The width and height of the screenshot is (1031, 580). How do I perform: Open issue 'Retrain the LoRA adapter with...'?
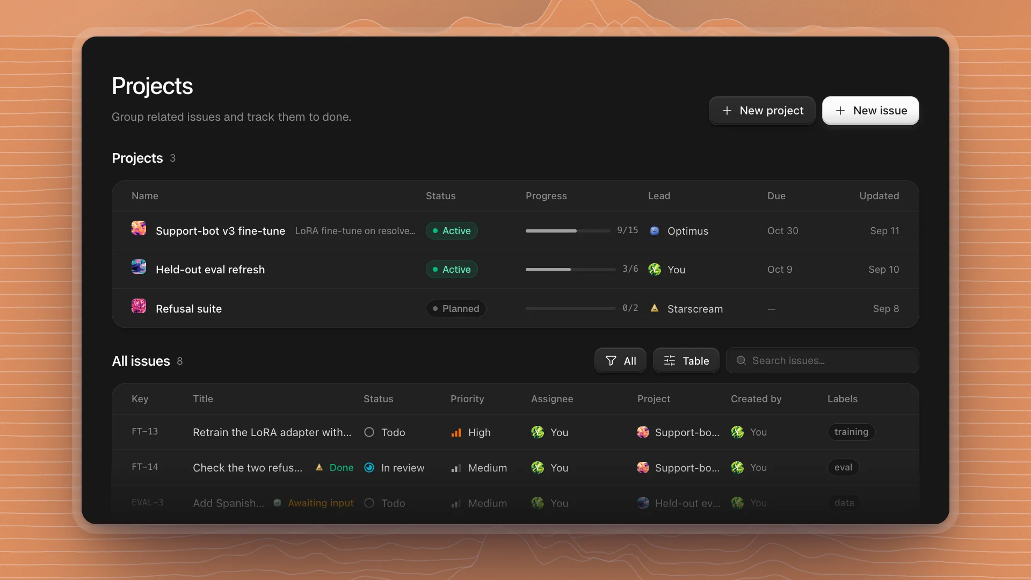click(272, 432)
